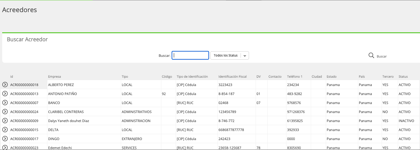Select id ACR00000000013 cell
The height and width of the screenshot is (150, 420).
point(28,93)
